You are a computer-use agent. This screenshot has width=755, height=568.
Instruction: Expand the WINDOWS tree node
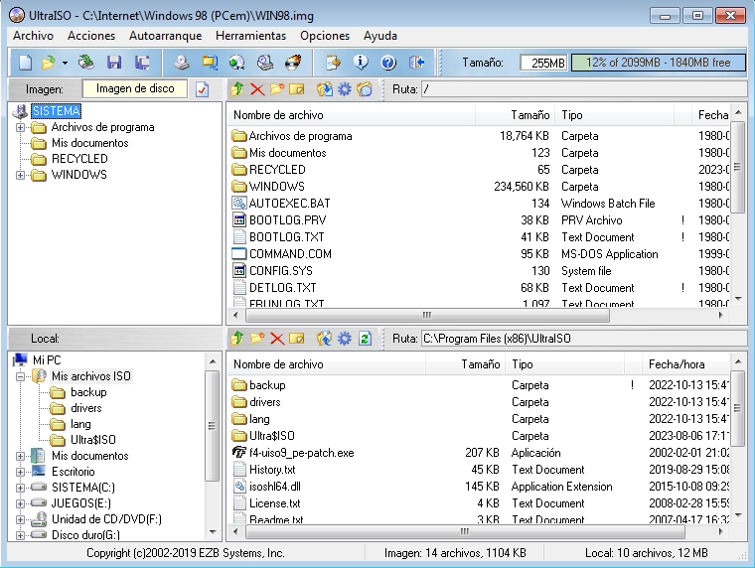point(20,175)
